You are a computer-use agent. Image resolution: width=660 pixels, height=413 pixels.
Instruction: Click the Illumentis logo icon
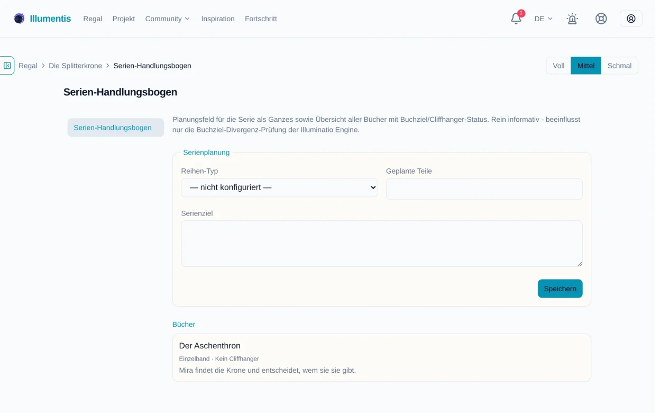[19, 19]
